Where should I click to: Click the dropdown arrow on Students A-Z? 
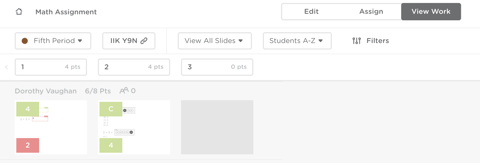pyautogui.click(x=321, y=41)
